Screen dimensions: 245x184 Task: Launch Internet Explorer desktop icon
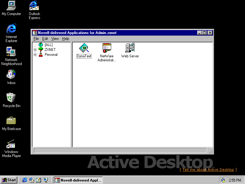pos(11,29)
